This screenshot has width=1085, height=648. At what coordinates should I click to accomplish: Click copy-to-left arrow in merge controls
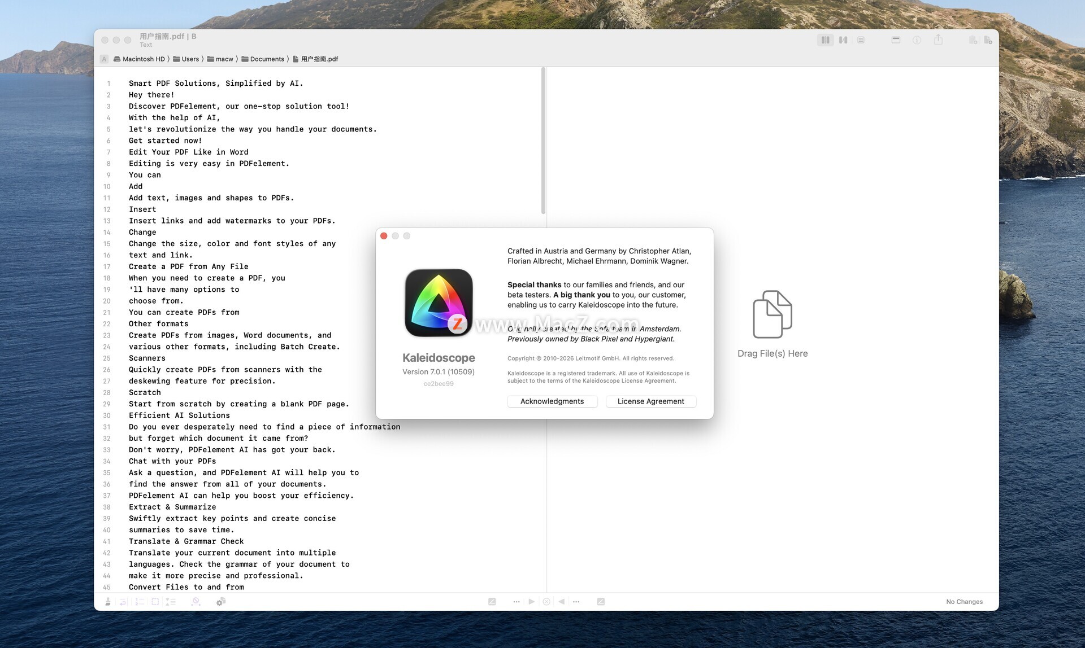[561, 602]
